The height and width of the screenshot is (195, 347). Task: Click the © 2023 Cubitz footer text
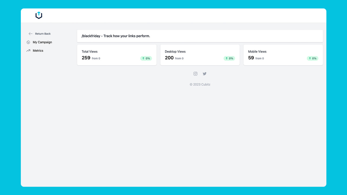200,84
